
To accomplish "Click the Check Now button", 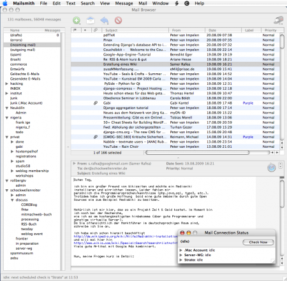I will [258, 242].
